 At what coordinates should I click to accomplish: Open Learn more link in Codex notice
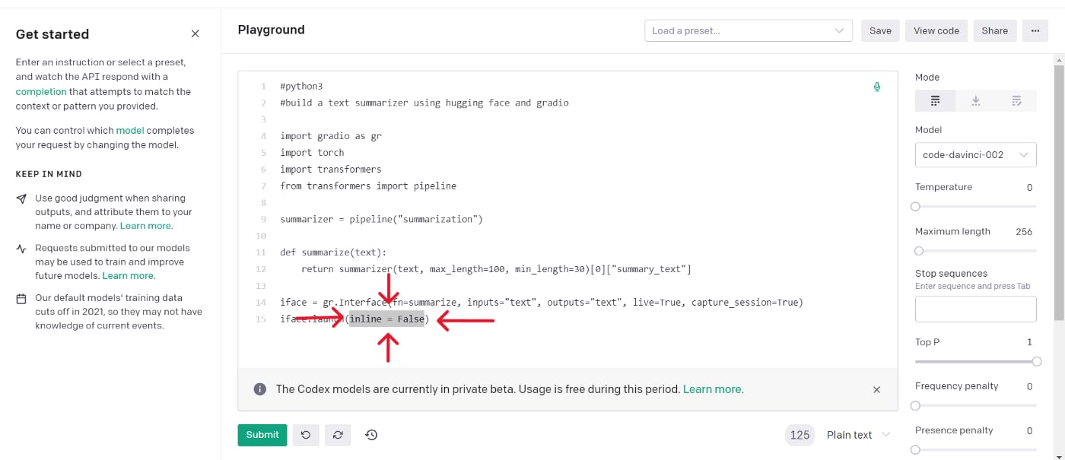click(x=713, y=389)
